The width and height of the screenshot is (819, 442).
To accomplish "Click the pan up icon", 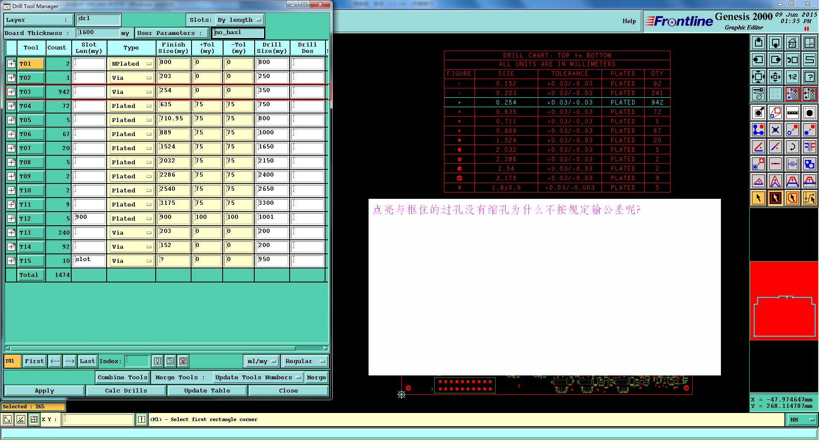I will (758, 43).
